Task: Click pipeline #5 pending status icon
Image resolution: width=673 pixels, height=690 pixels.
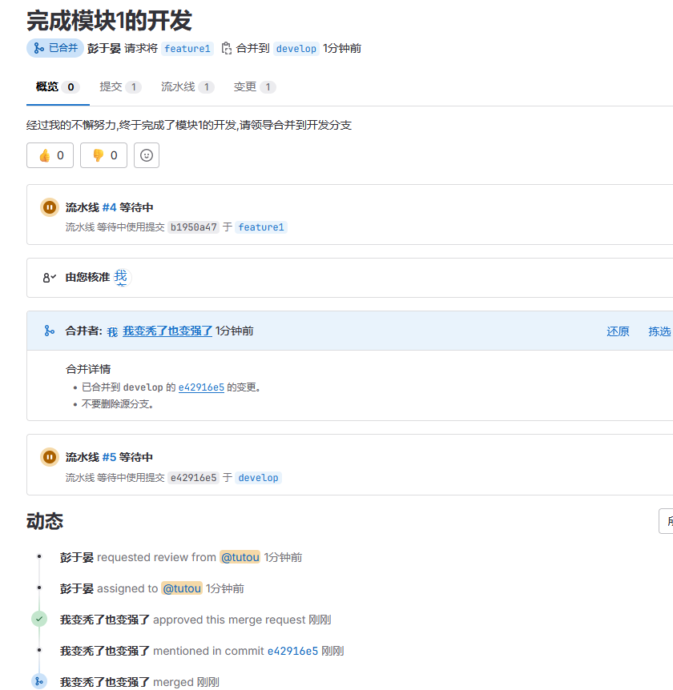Action: [49, 457]
